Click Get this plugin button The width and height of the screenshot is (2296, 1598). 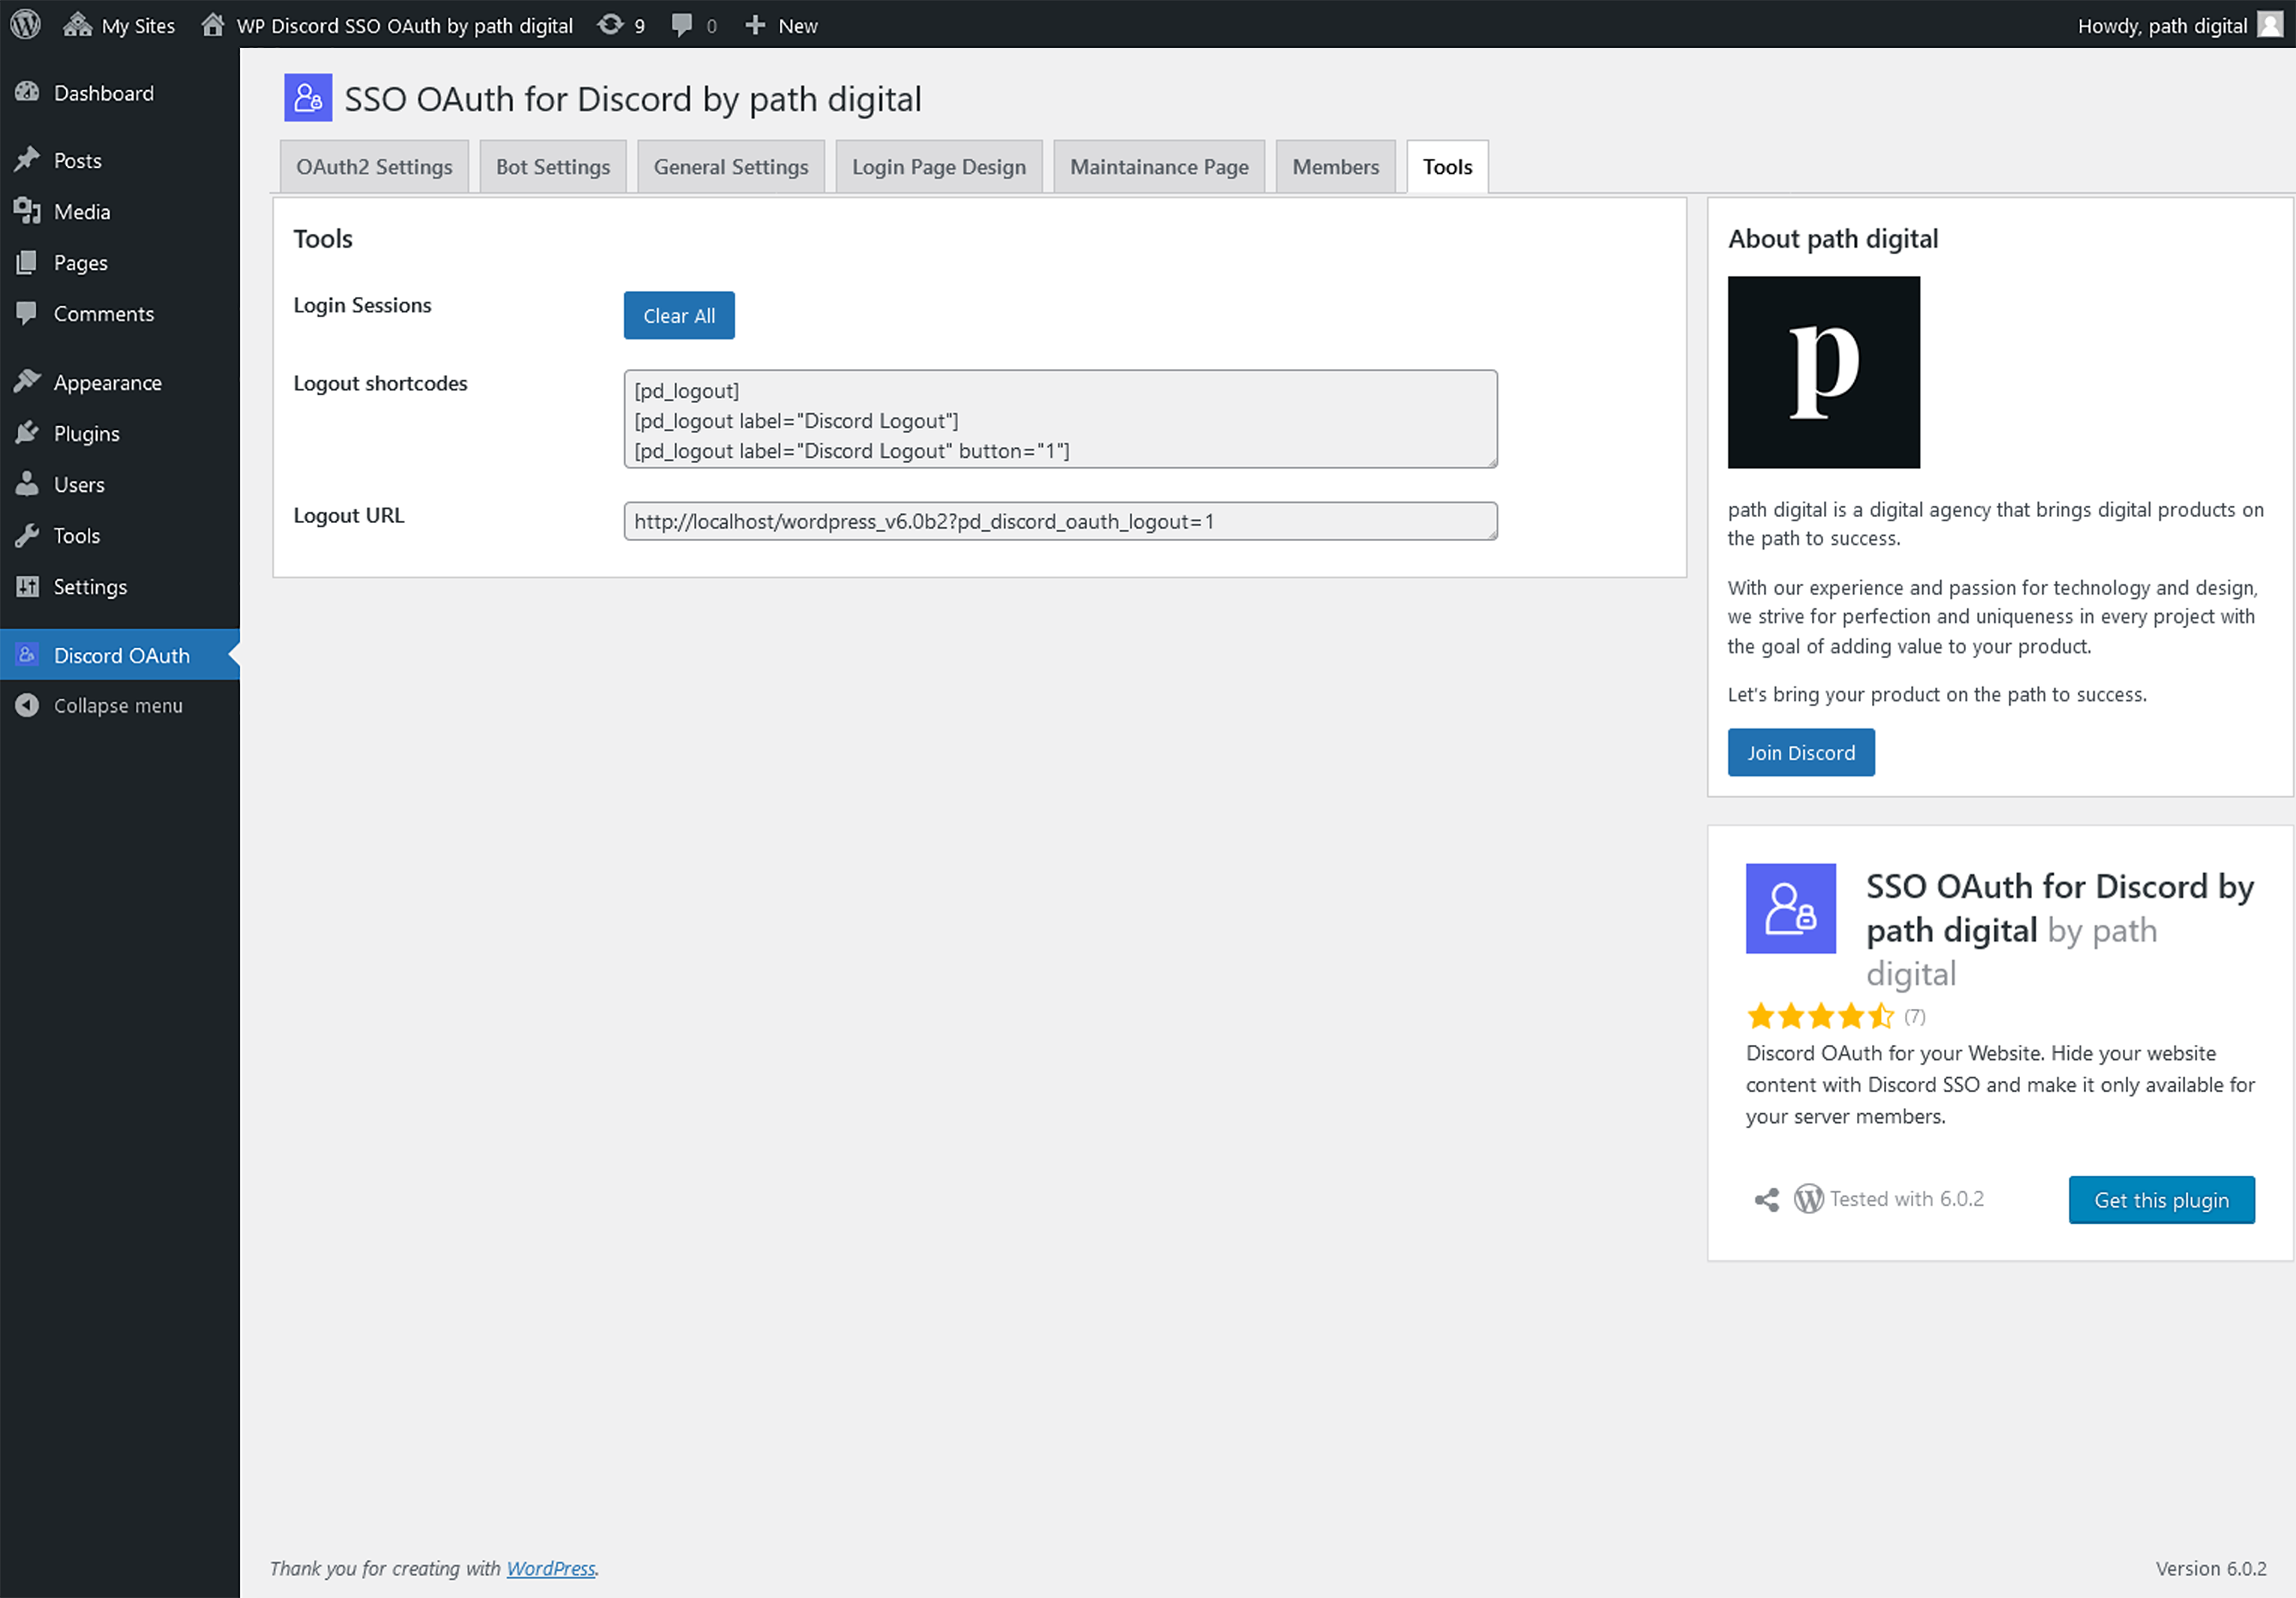point(2162,1199)
